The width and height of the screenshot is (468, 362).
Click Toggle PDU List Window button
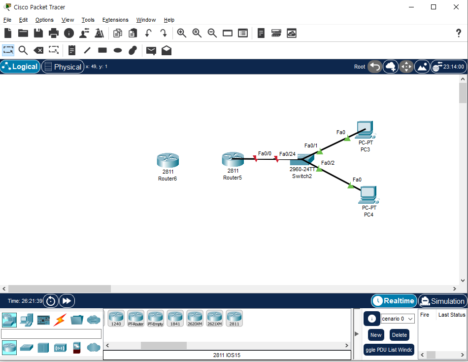tap(389, 350)
